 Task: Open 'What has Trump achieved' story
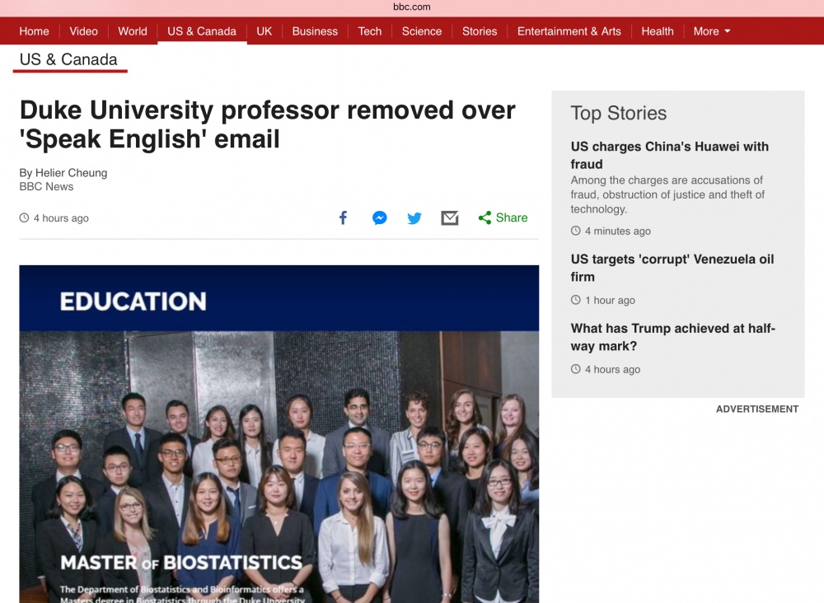(x=672, y=337)
